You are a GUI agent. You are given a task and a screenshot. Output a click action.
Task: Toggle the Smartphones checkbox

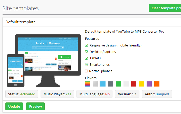click(87, 64)
